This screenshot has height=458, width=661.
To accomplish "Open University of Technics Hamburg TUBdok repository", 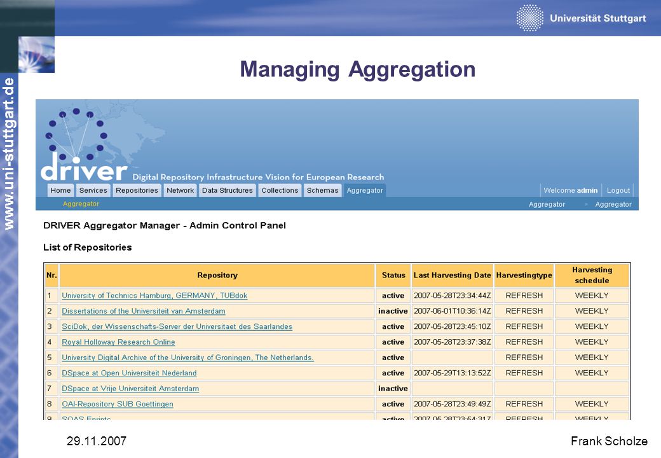I will pyautogui.click(x=154, y=296).
